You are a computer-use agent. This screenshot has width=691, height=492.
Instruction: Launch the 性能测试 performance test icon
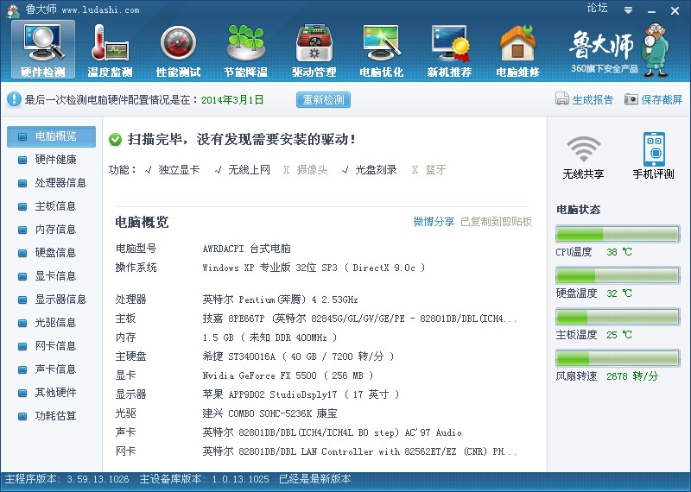(178, 47)
